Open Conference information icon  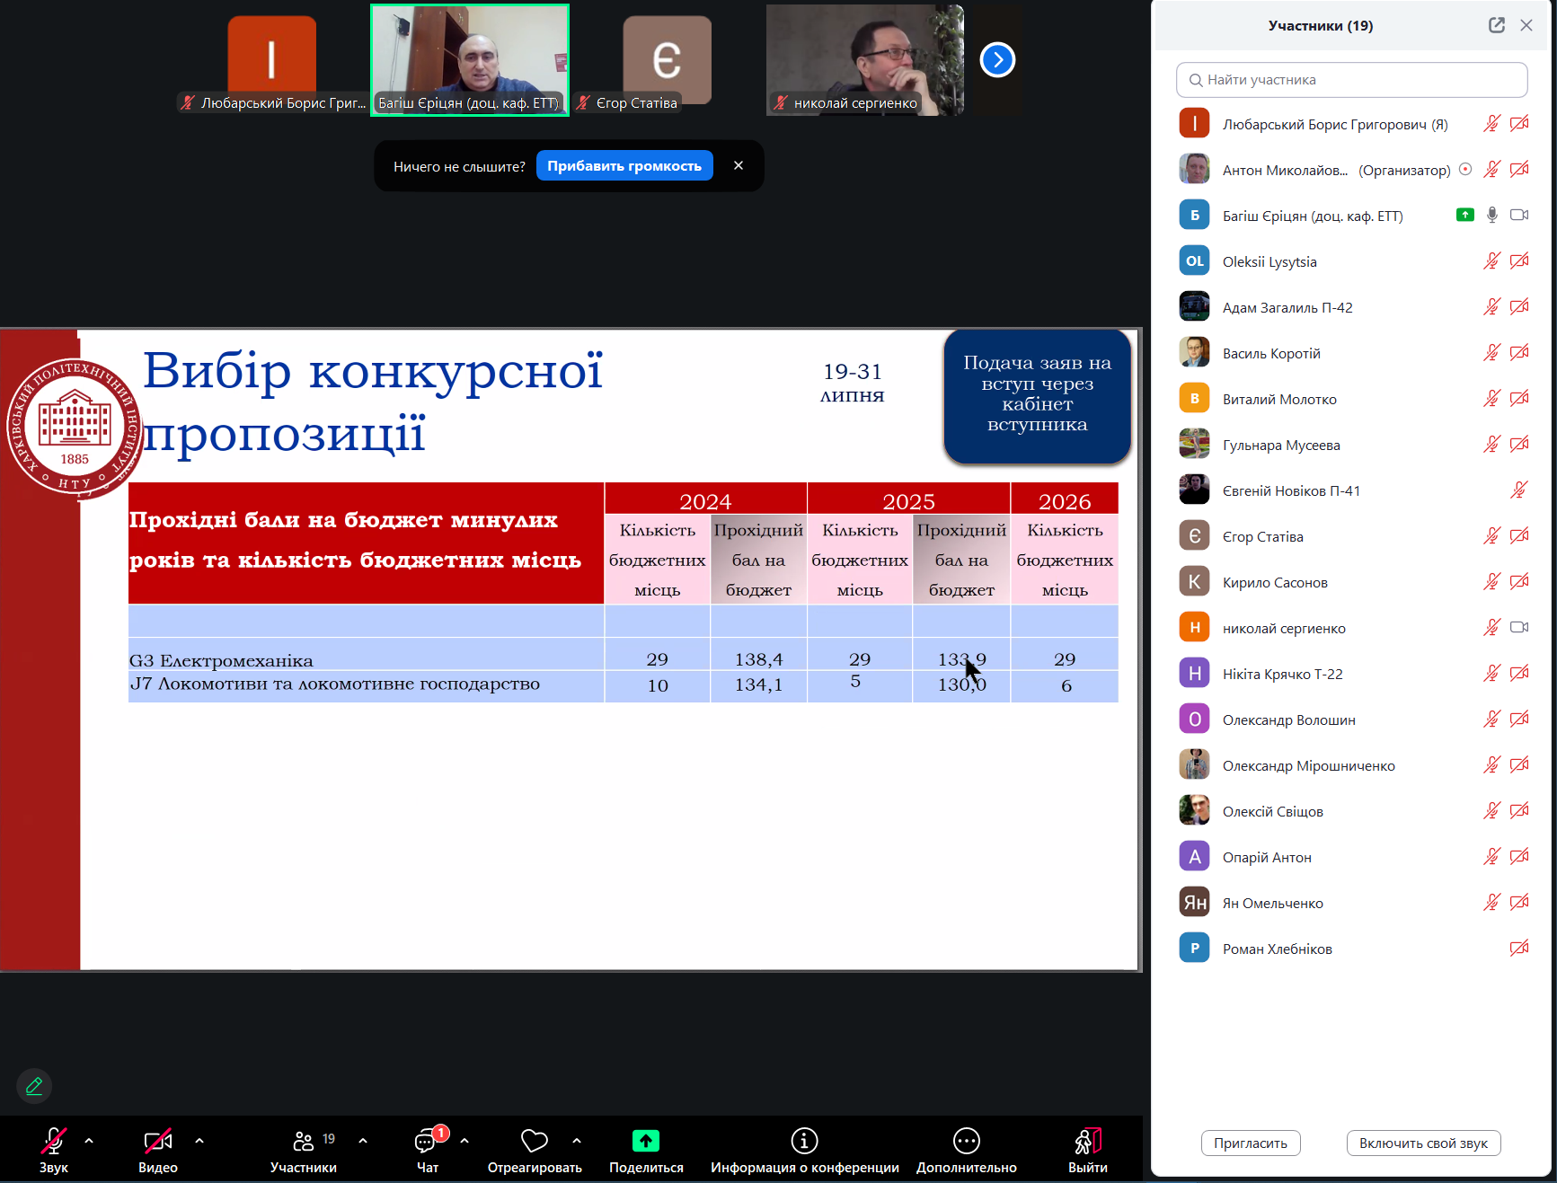tap(803, 1141)
